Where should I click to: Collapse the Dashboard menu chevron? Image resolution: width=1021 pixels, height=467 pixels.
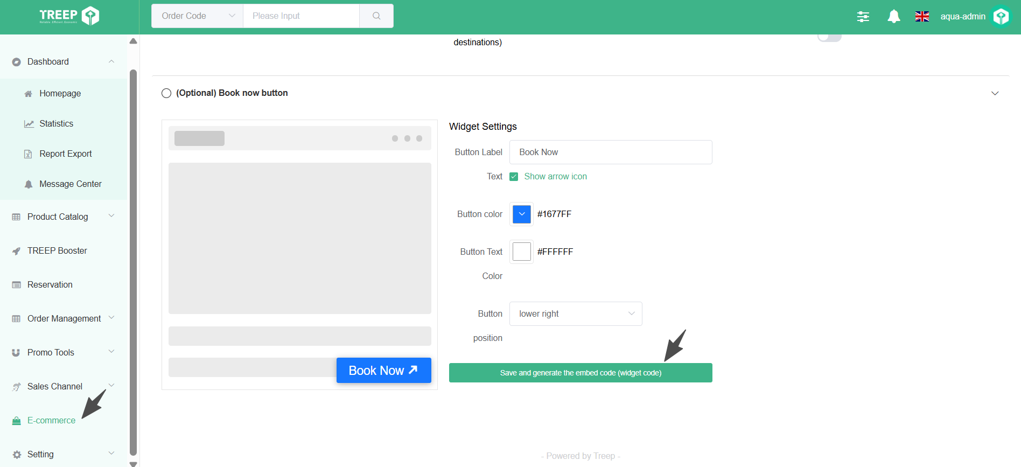pos(111,61)
